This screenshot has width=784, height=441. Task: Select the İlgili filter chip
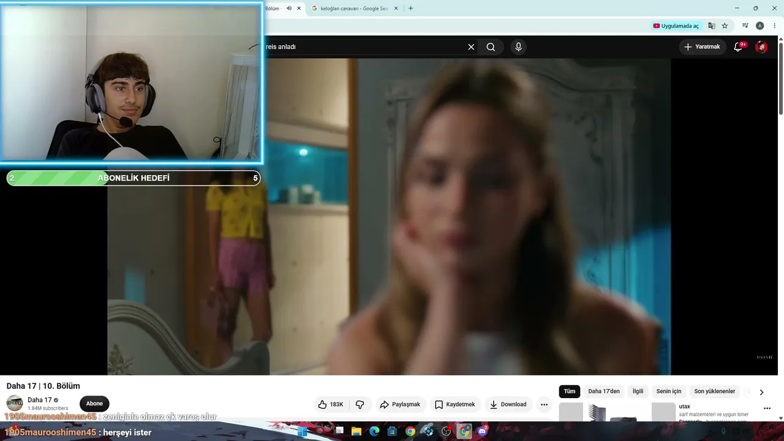point(638,391)
